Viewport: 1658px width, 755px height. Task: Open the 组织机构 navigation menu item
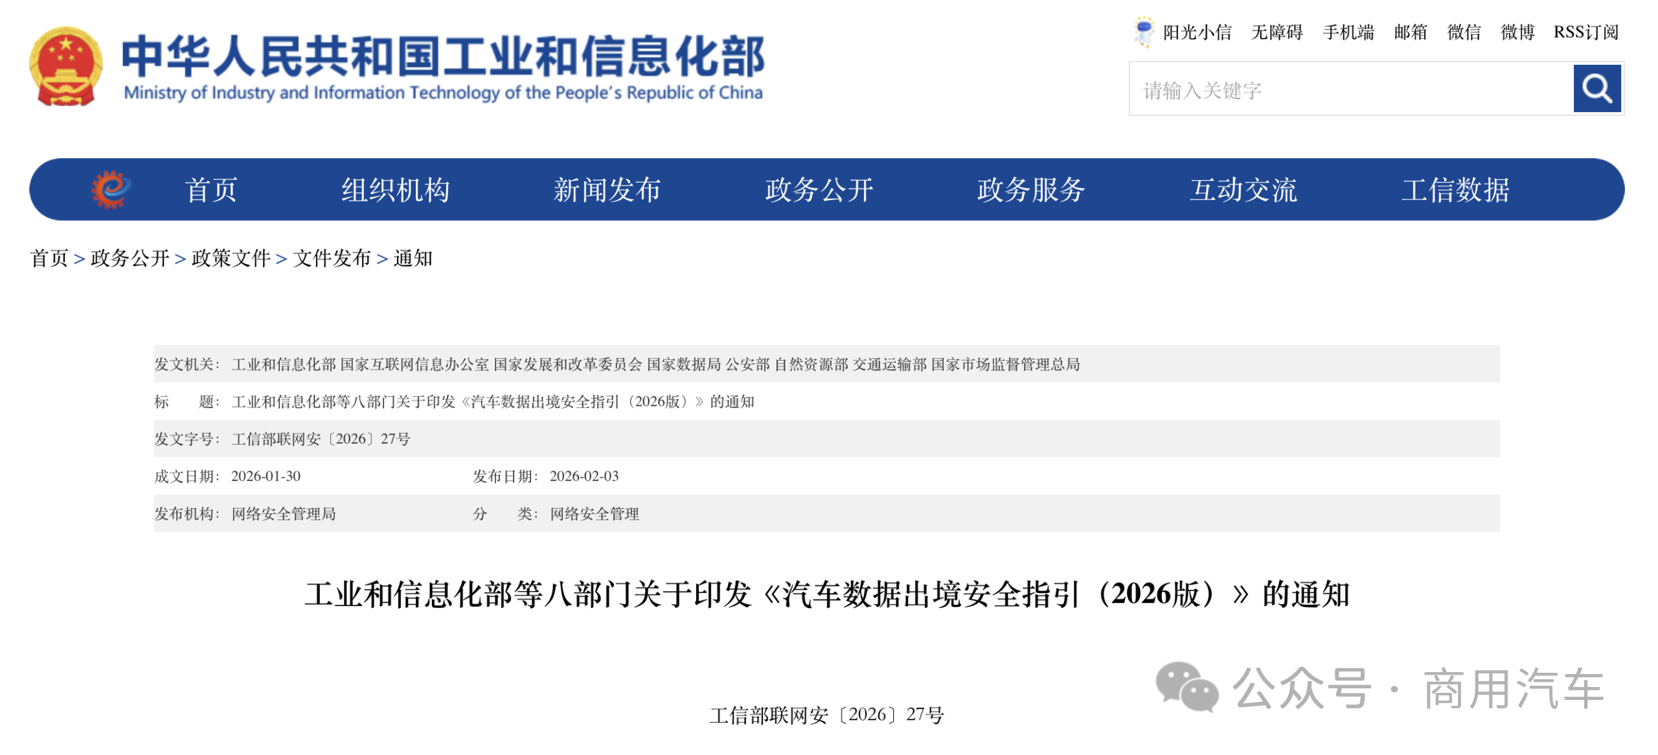[395, 190]
